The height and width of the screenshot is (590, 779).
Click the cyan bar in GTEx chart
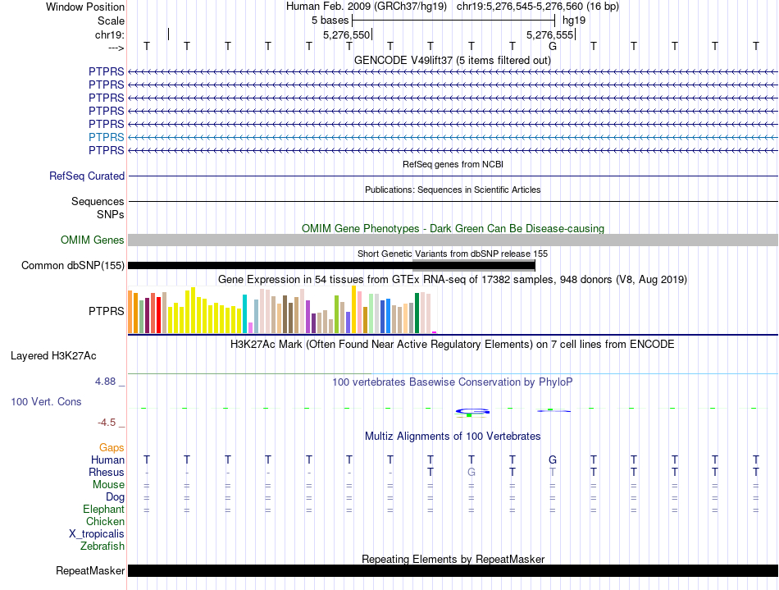(x=244, y=313)
